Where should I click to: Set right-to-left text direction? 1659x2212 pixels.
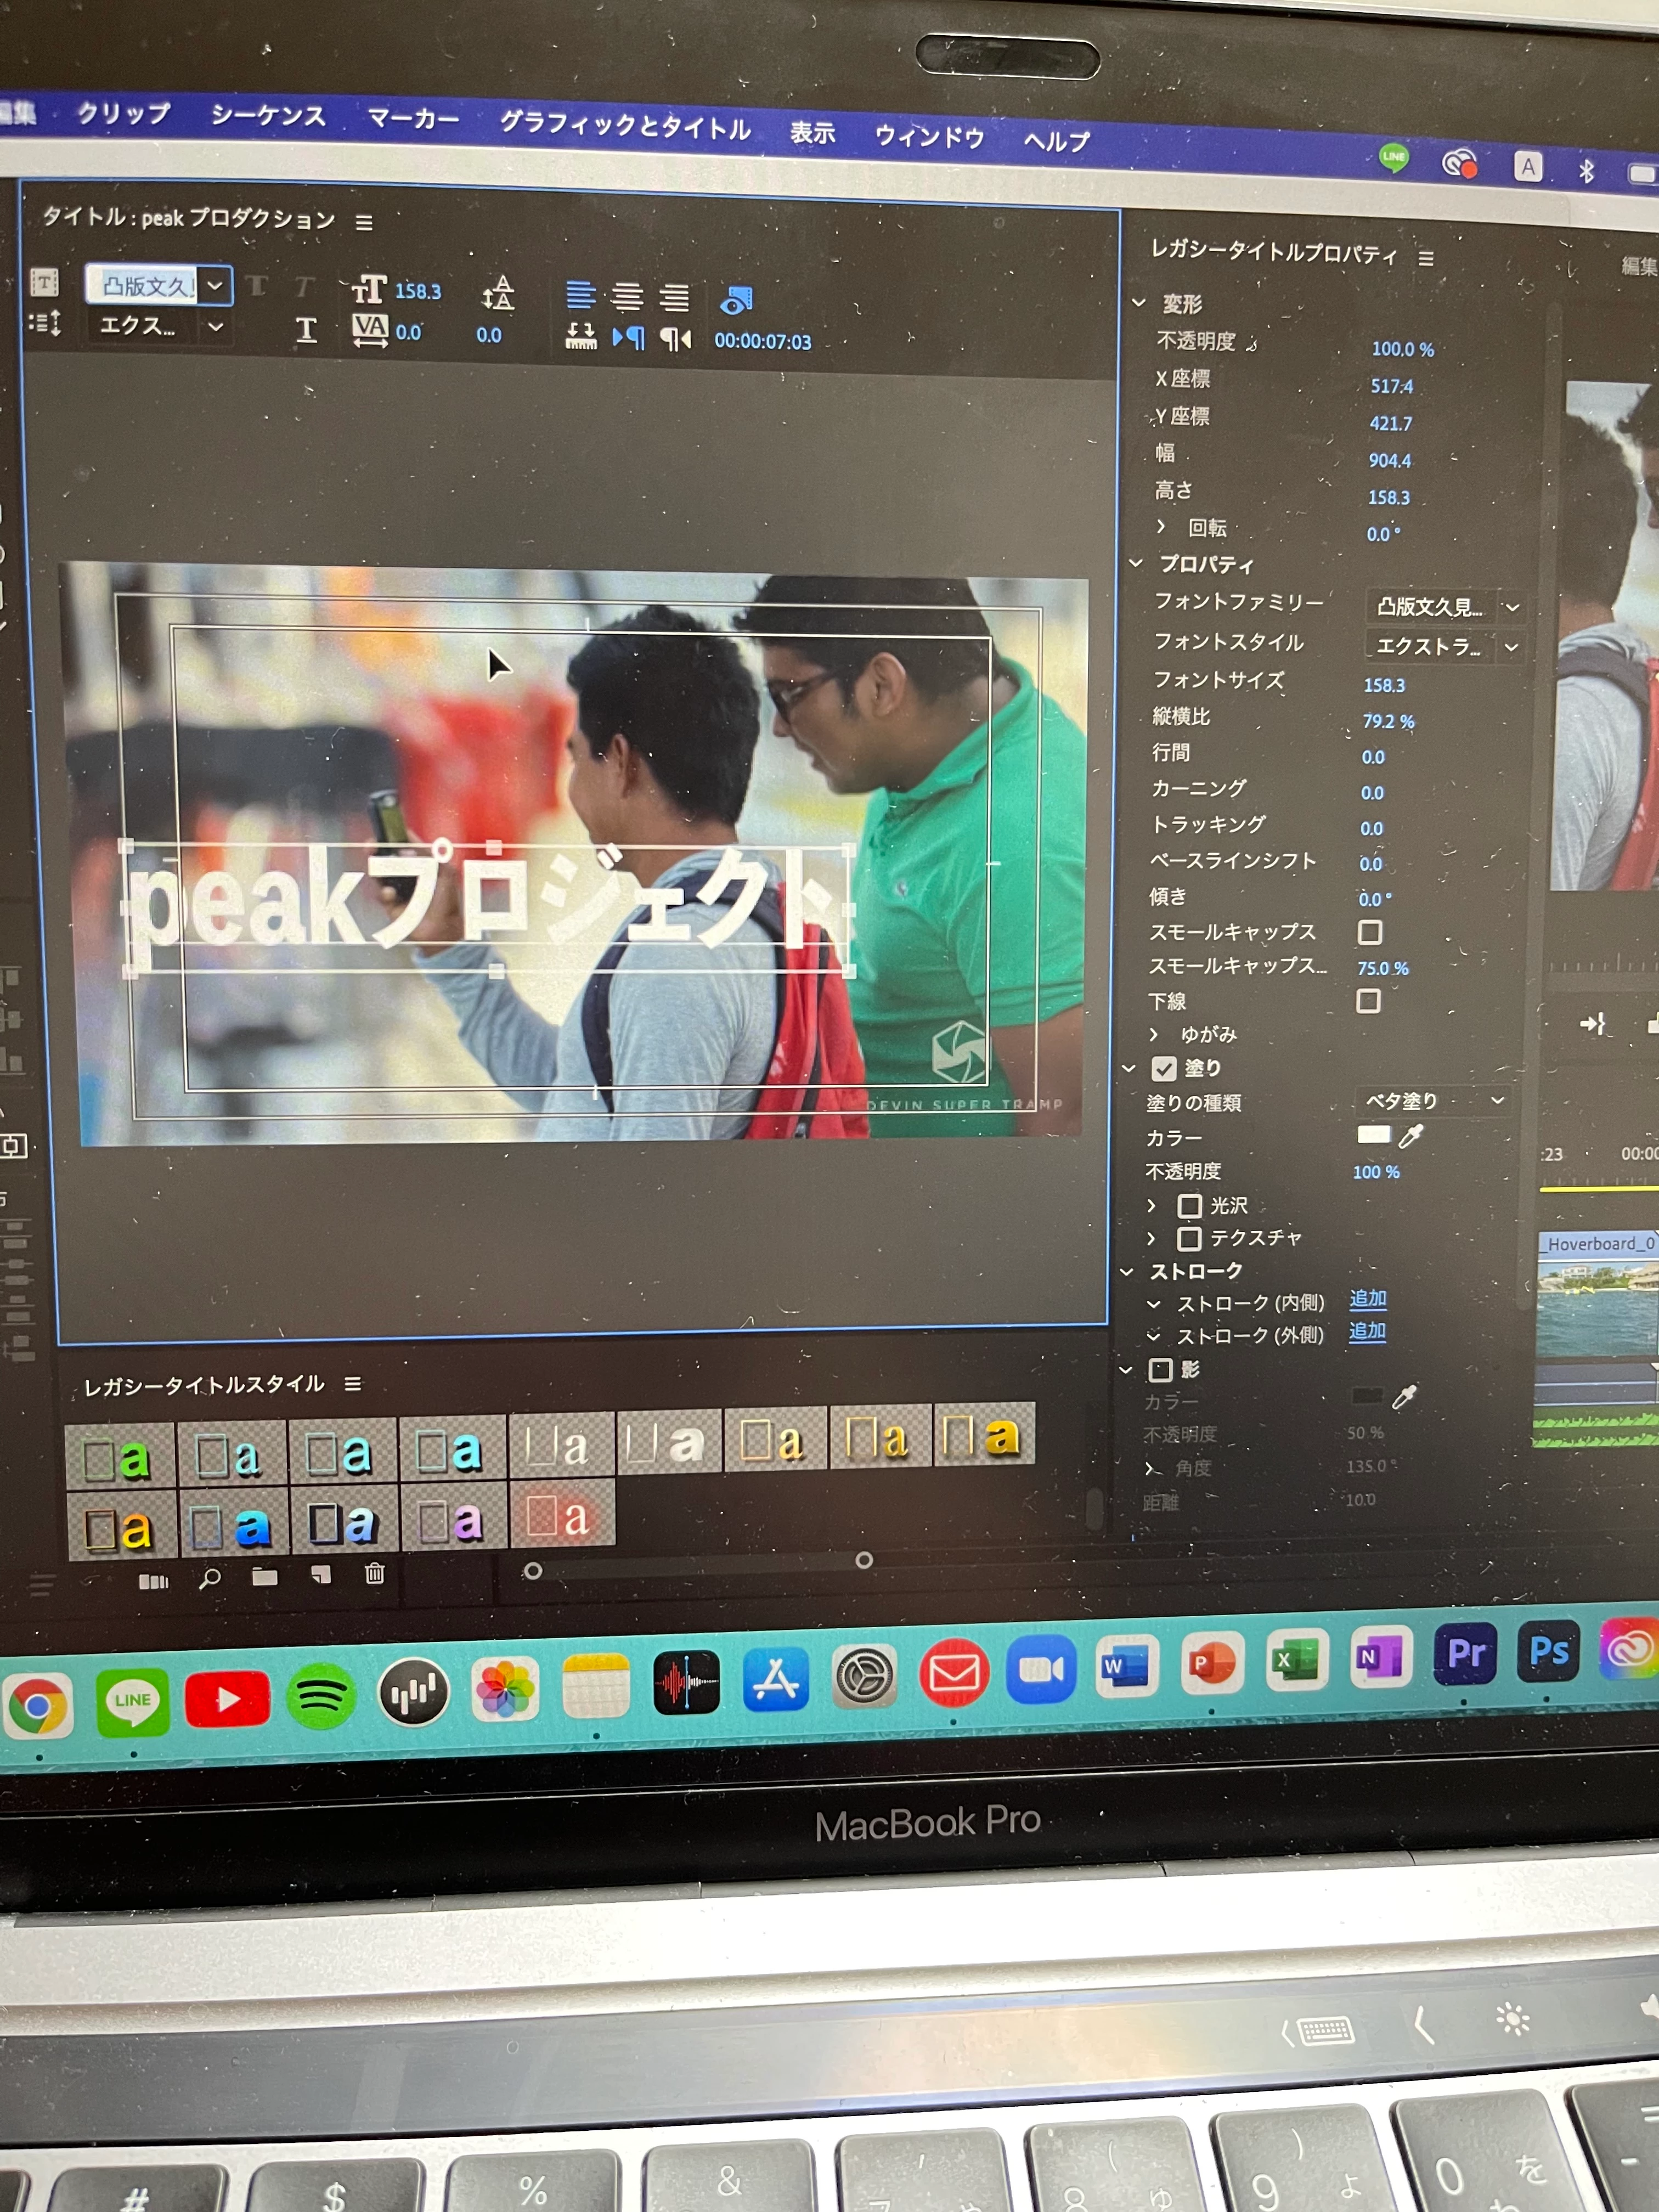pos(675,340)
